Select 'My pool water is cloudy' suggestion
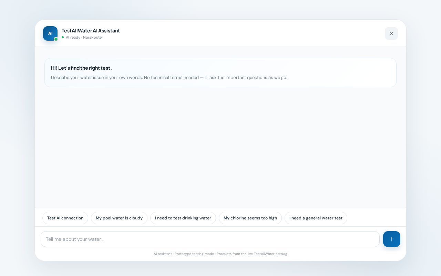Image resolution: width=441 pixels, height=276 pixels. point(119,218)
